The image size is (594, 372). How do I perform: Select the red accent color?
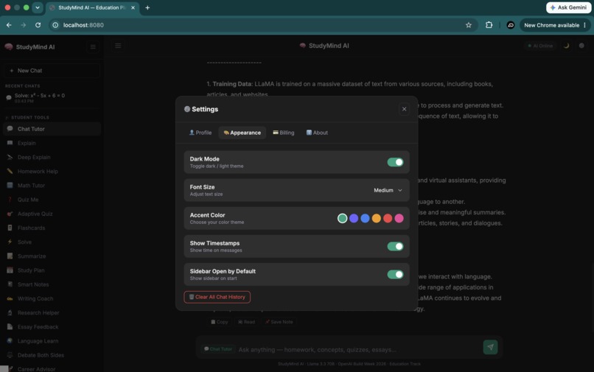coord(388,218)
